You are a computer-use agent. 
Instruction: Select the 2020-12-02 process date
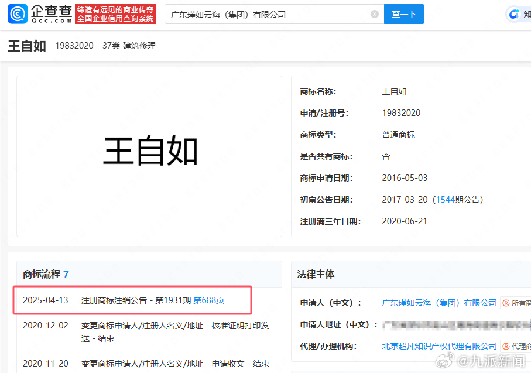tap(46, 326)
